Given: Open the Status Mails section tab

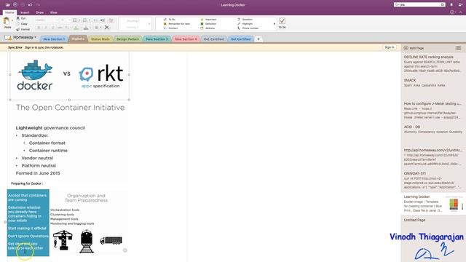Looking at the screenshot, I should pos(100,39).
